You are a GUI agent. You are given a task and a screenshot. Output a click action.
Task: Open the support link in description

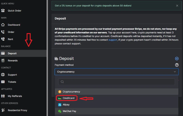113,40
